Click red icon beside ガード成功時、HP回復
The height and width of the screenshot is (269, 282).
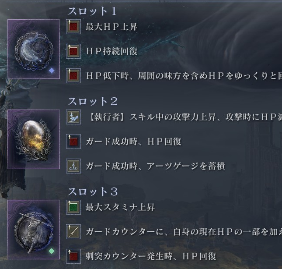click(x=73, y=142)
